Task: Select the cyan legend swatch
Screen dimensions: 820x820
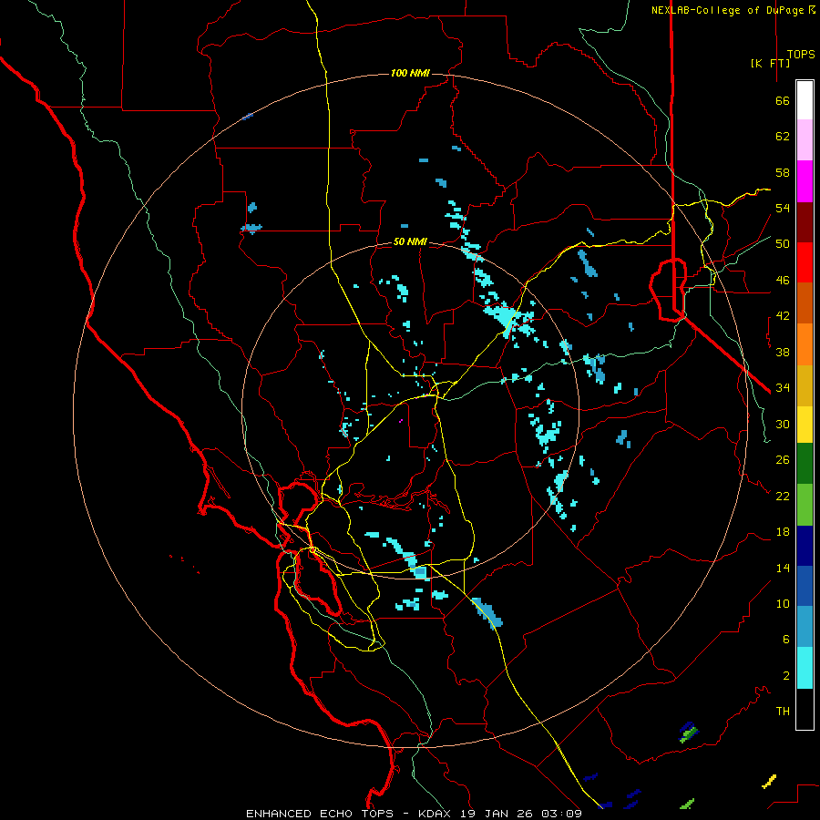Action: [x=805, y=669]
